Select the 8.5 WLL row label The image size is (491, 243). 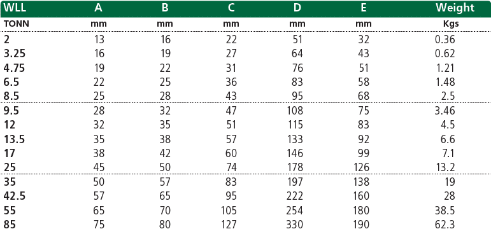pos(11,96)
